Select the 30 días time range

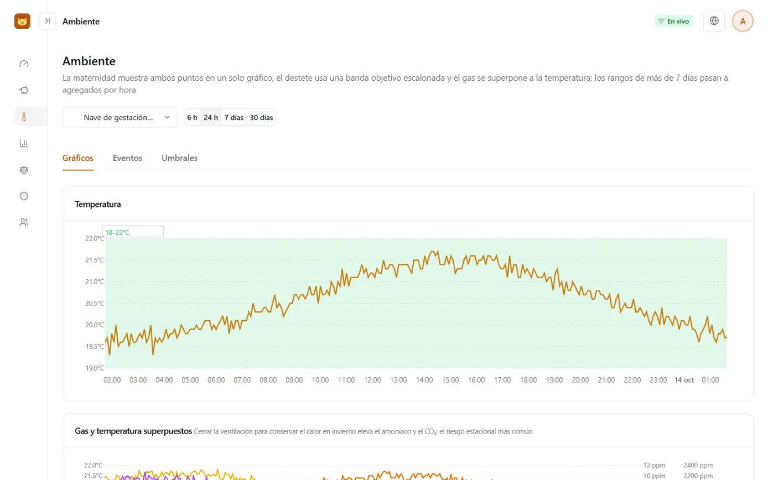coord(261,117)
